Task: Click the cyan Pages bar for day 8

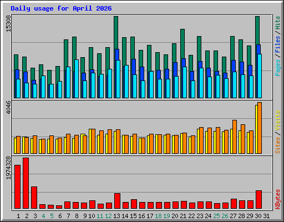Action: [x=77, y=79]
